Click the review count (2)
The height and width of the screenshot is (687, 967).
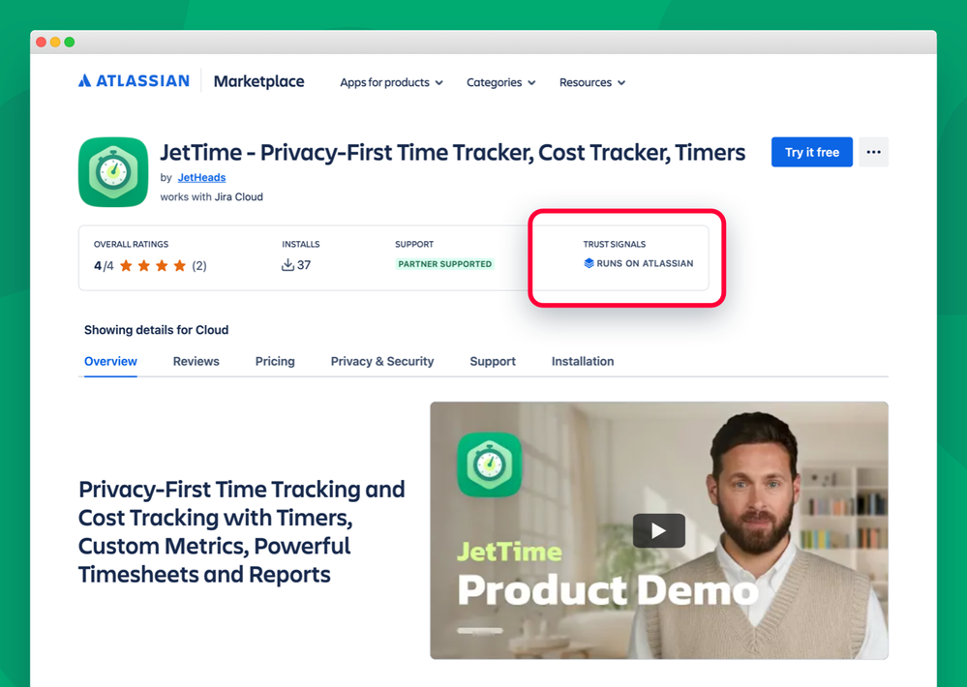click(x=199, y=266)
